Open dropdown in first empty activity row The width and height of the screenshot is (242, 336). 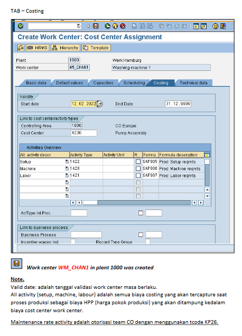[x=67, y=183]
